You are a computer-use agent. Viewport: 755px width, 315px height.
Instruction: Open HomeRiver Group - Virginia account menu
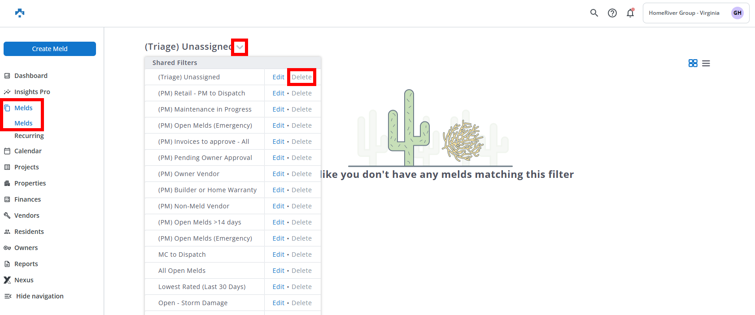click(684, 13)
